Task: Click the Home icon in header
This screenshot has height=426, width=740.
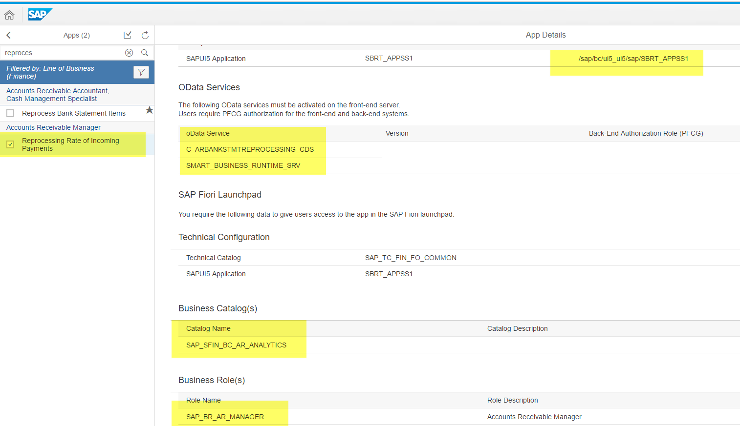Action: (x=9, y=15)
